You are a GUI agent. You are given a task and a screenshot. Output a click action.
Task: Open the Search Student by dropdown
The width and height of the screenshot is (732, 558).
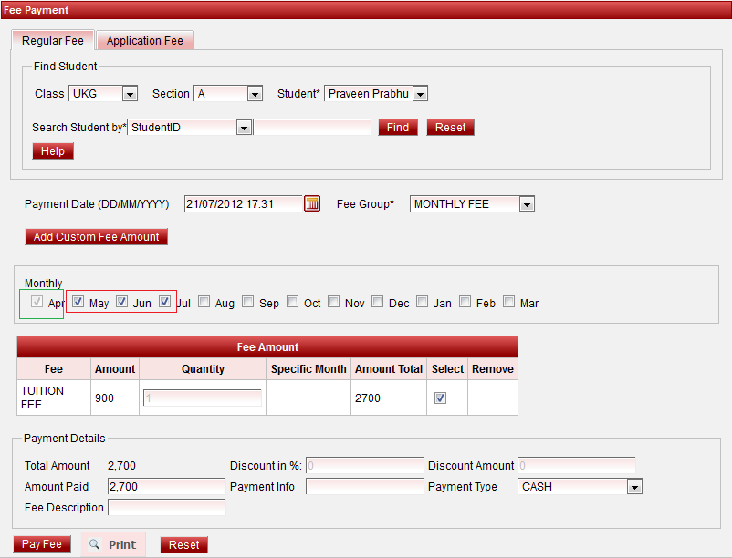point(244,128)
